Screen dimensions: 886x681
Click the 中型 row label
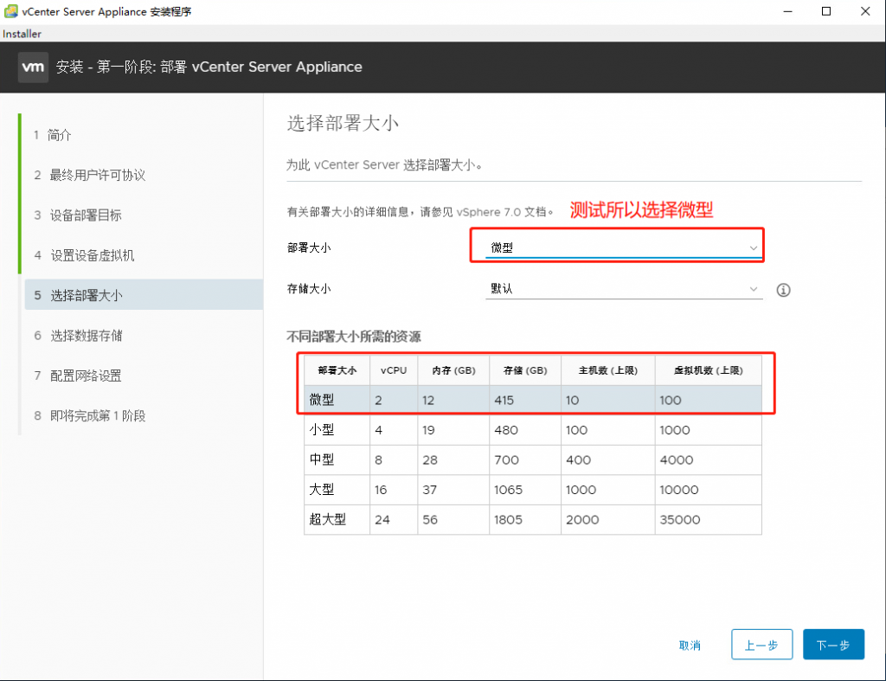321,460
